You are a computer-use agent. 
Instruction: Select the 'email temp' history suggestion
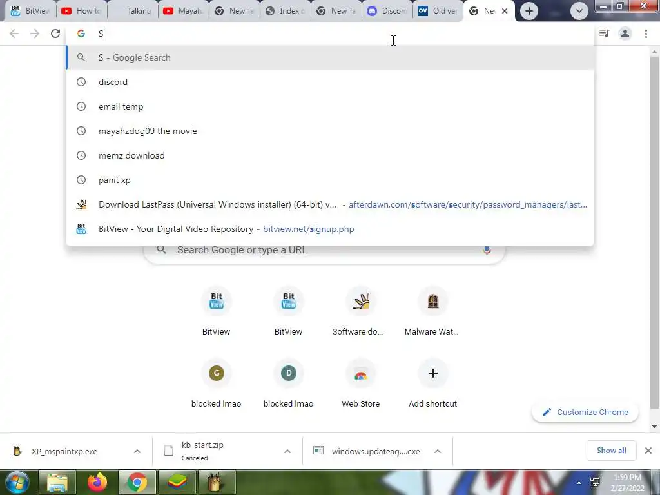tap(330, 106)
